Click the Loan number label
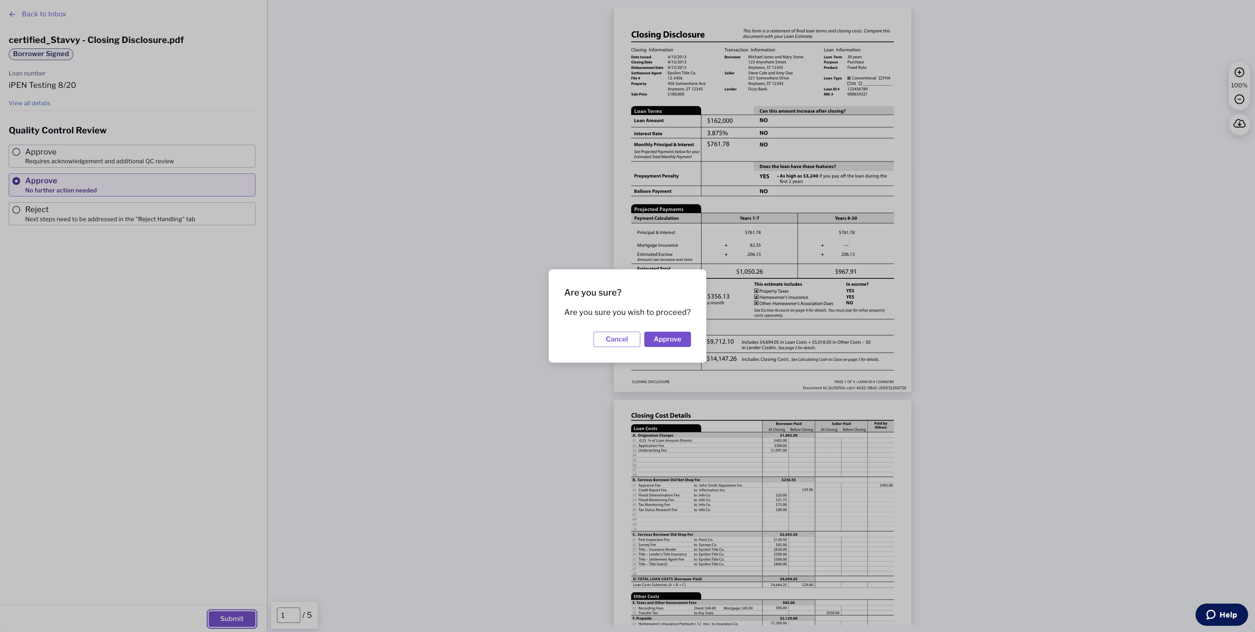This screenshot has width=1255, height=632. coord(27,74)
